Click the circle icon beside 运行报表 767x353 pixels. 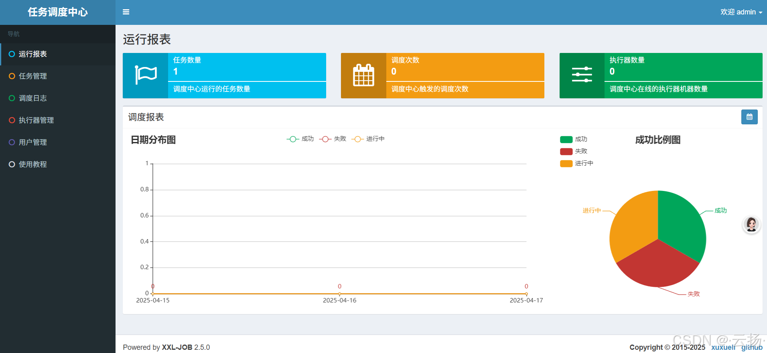(12, 54)
